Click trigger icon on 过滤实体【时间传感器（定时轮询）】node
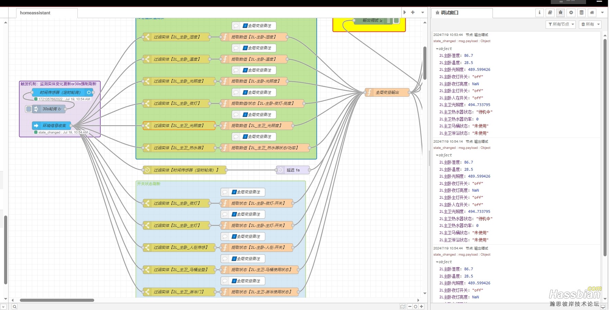This screenshot has width=609, height=310. (147, 170)
